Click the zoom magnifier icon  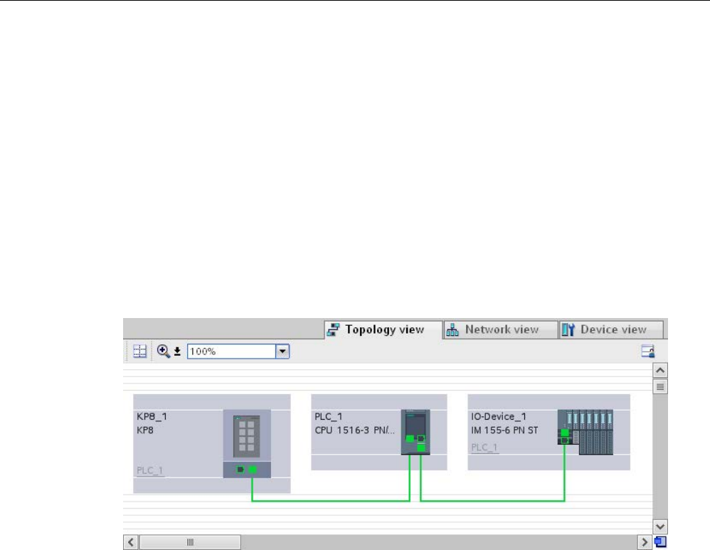tap(164, 351)
